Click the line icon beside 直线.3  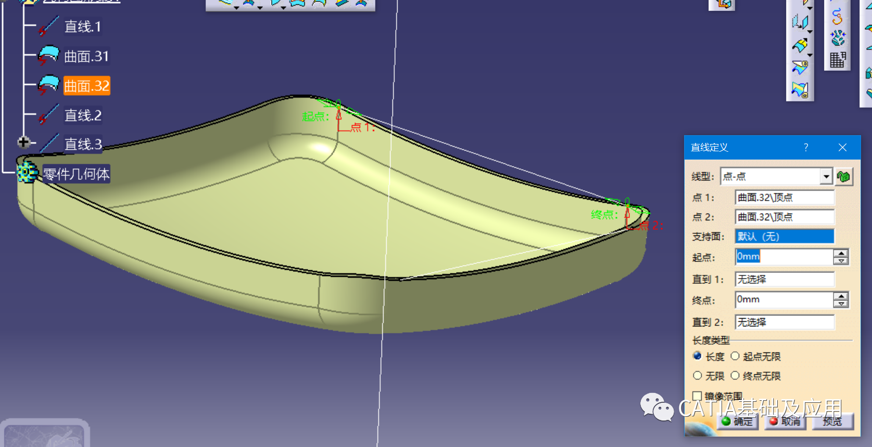click(49, 143)
